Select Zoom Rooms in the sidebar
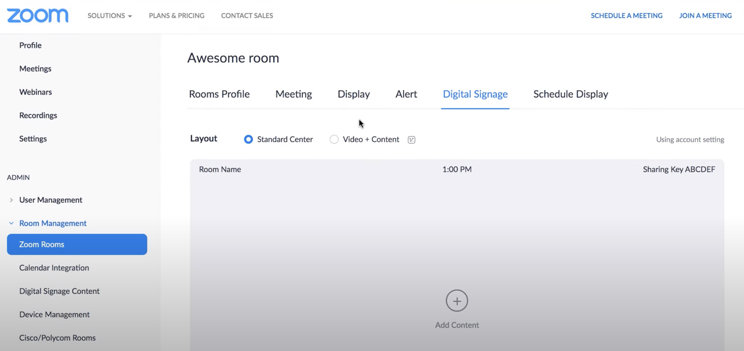This screenshot has height=351, width=744. coord(77,244)
